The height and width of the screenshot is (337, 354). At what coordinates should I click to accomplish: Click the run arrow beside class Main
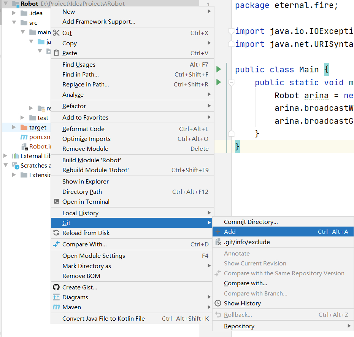(x=219, y=69)
